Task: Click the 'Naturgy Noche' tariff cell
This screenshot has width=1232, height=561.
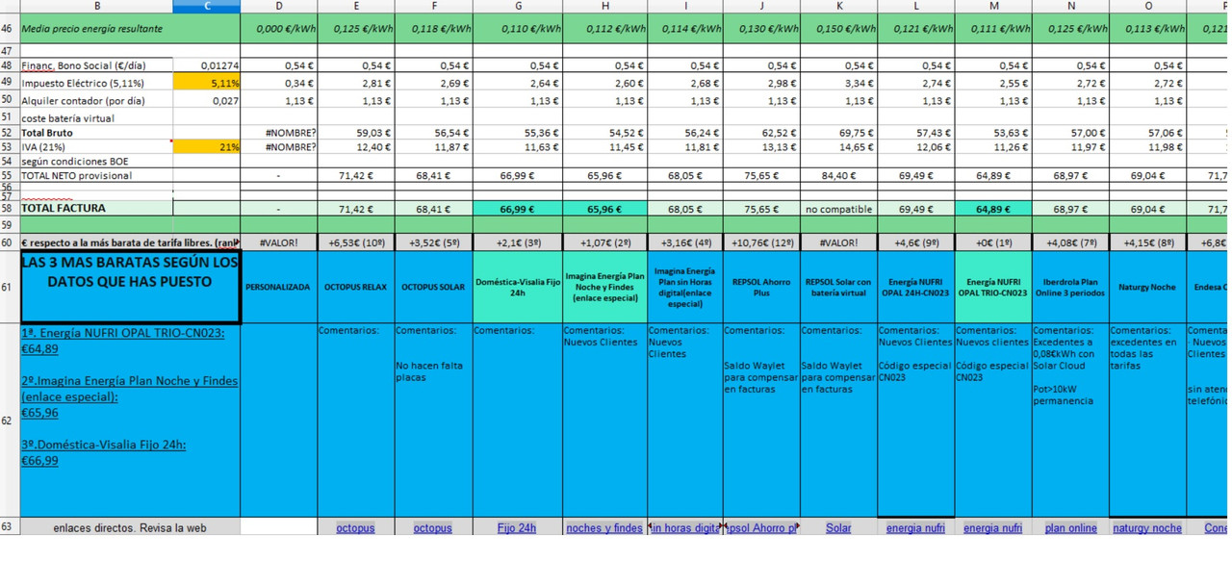Action: [x=1147, y=288]
